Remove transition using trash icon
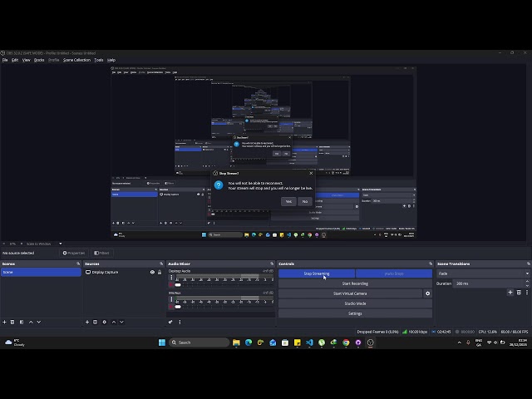Viewport: 532px width, 399px height. 519,293
